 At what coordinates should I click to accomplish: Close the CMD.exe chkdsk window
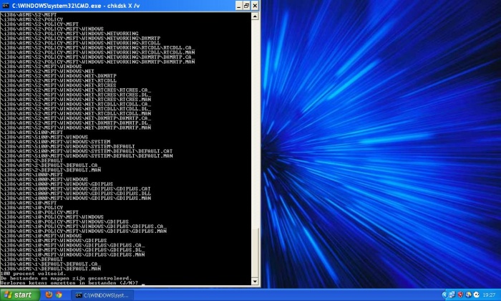point(255,6)
